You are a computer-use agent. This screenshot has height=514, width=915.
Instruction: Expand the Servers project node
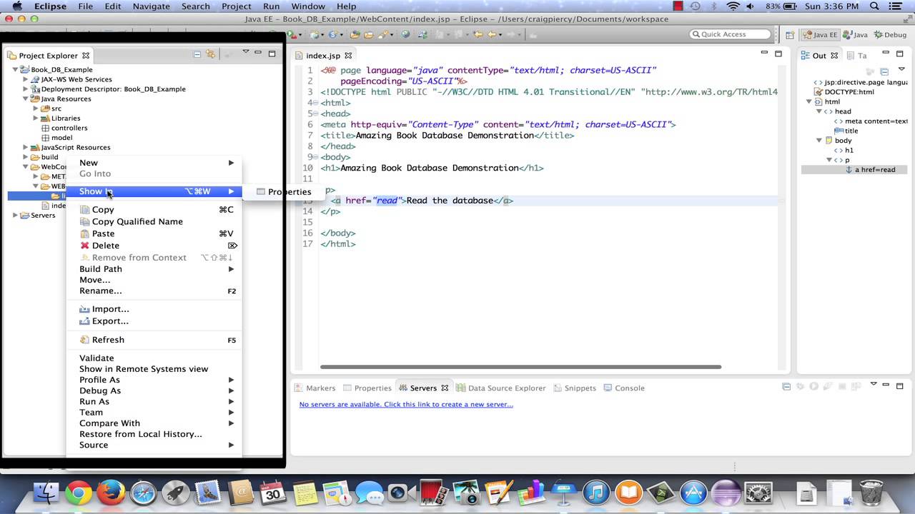tap(16, 215)
